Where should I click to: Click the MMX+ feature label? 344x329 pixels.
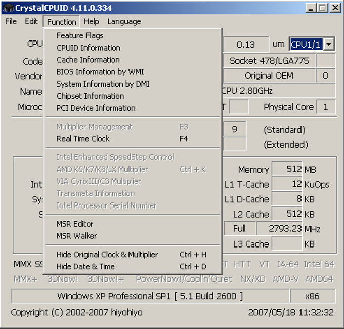[25, 279]
